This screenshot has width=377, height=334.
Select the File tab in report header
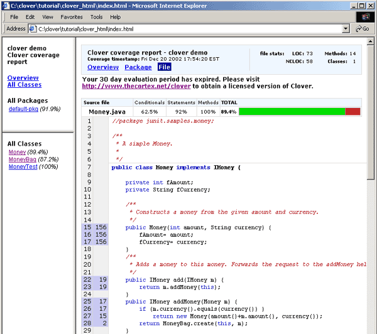[x=165, y=67]
